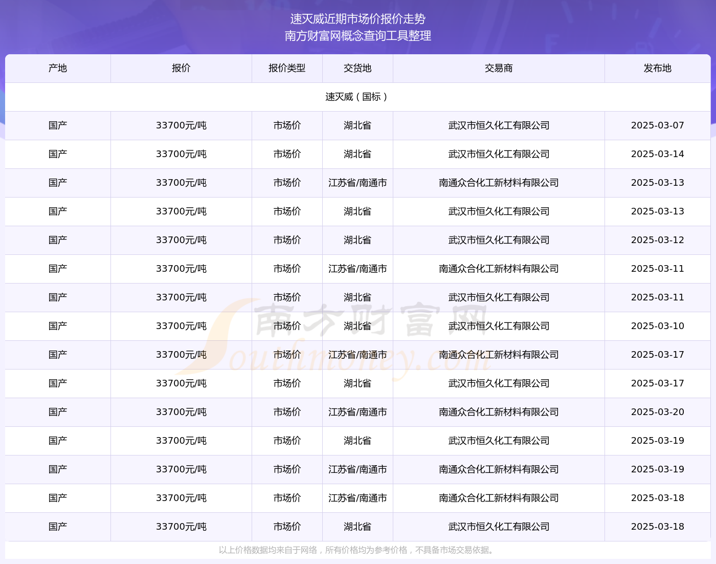The height and width of the screenshot is (564, 716).
Task: Select the title 速灭威近期市场价报价走势
Action: 358,19
